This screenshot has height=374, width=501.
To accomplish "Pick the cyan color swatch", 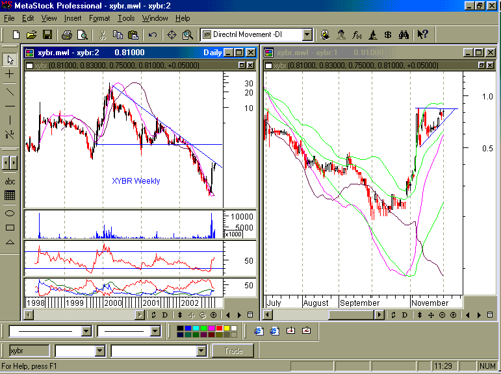I will (x=196, y=328).
